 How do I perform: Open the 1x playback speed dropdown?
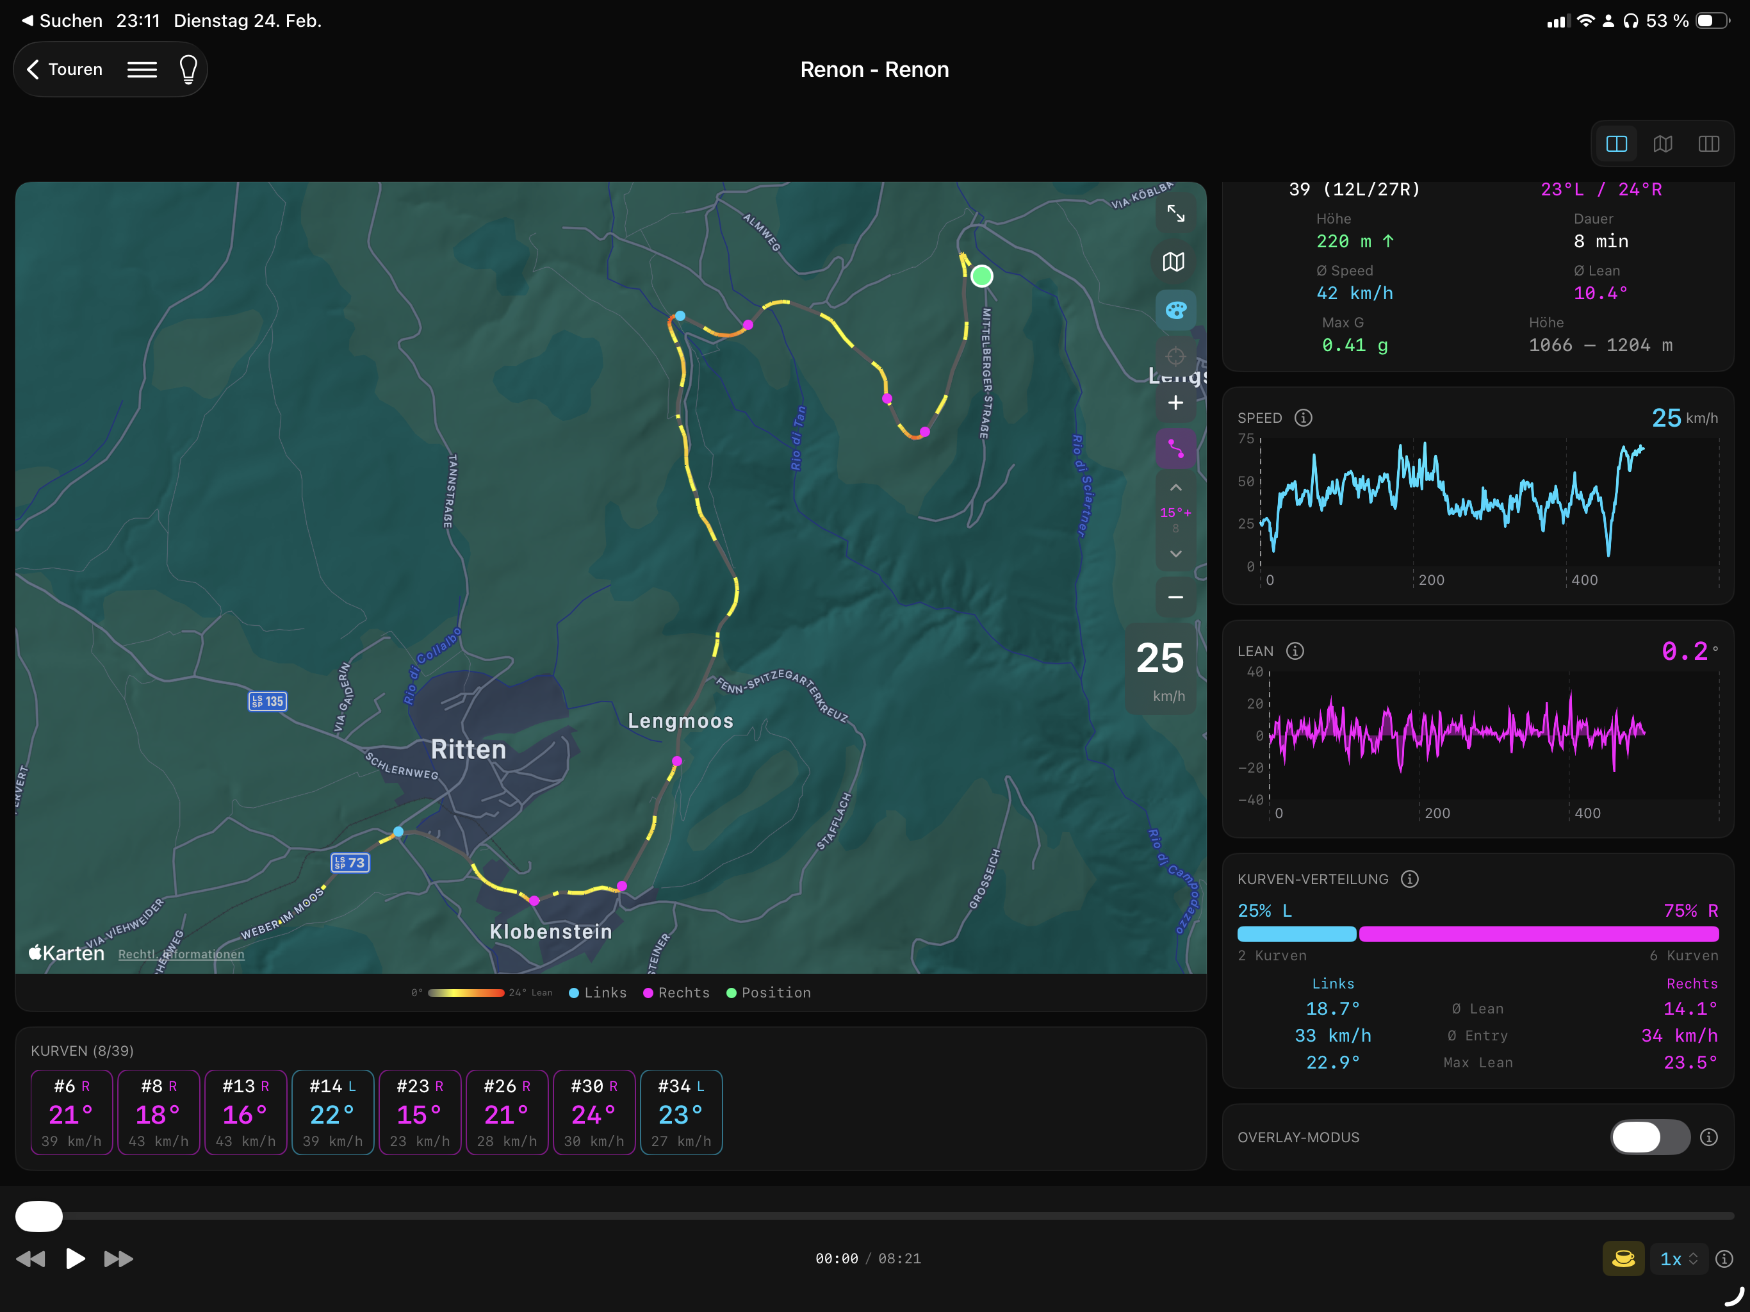pyautogui.click(x=1678, y=1258)
